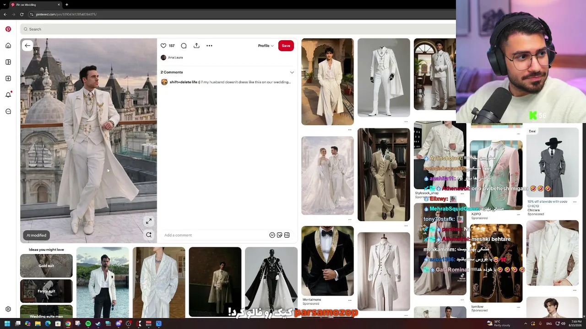This screenshot has height=329, width=586.
Task: View site information icon in address bar
Action: pos(32,14)
